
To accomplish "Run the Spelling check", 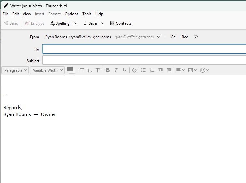I will coord(60,23).
